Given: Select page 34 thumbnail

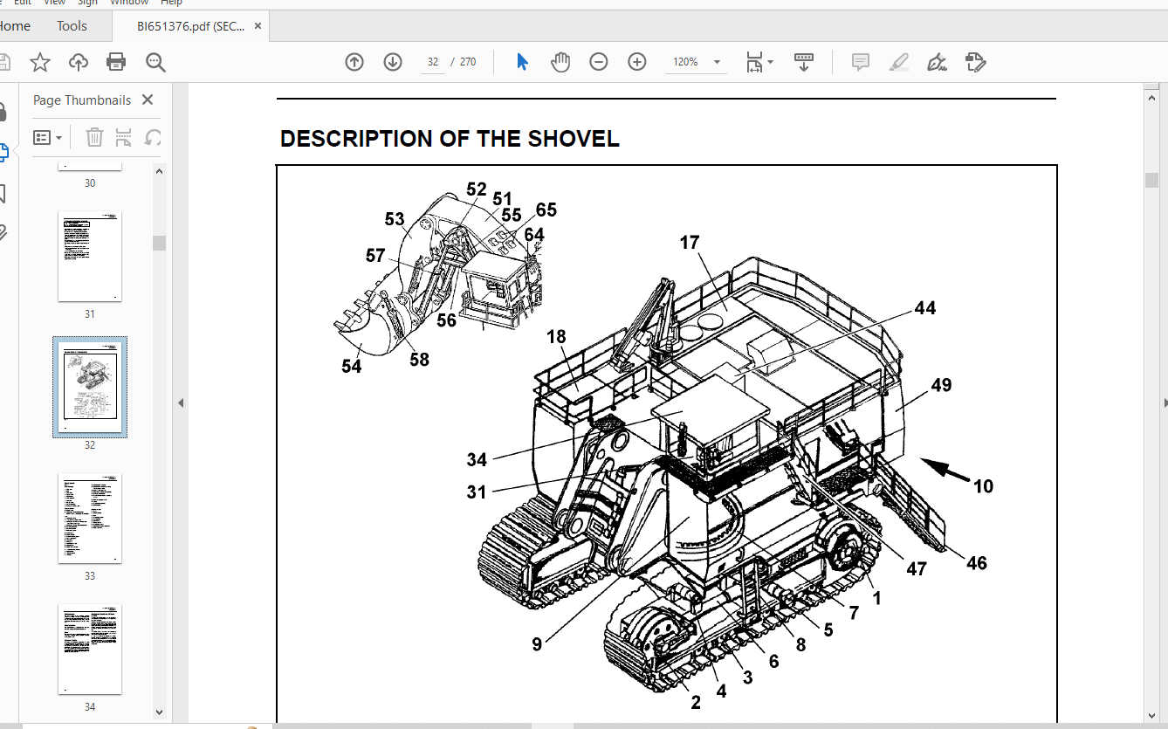Looking at the screenshot, I should point(90,650).
